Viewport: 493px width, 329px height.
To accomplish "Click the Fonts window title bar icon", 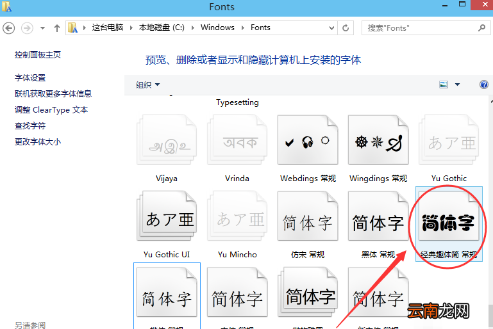I will point(6,6).
